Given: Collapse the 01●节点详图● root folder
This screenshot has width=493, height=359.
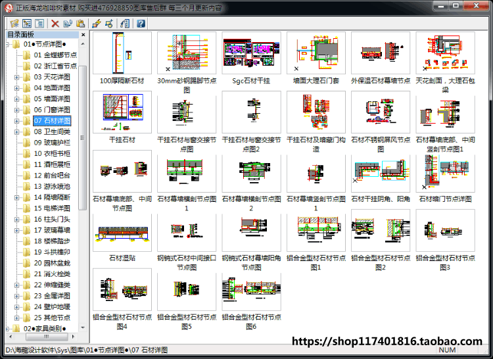Looking at the screenshot, I should [x=7, y=44].
